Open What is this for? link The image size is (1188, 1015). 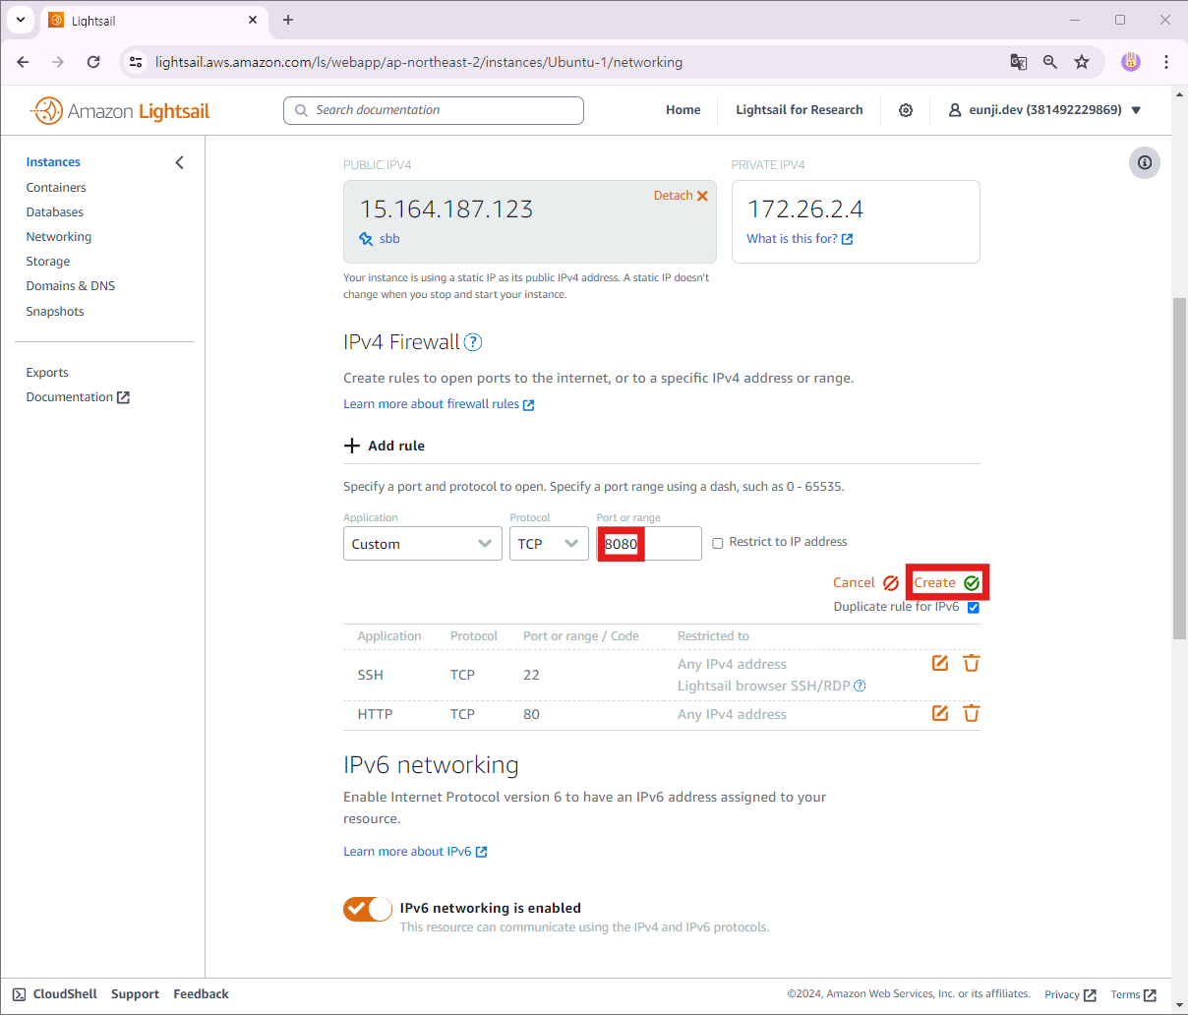[x=800, y=239]
